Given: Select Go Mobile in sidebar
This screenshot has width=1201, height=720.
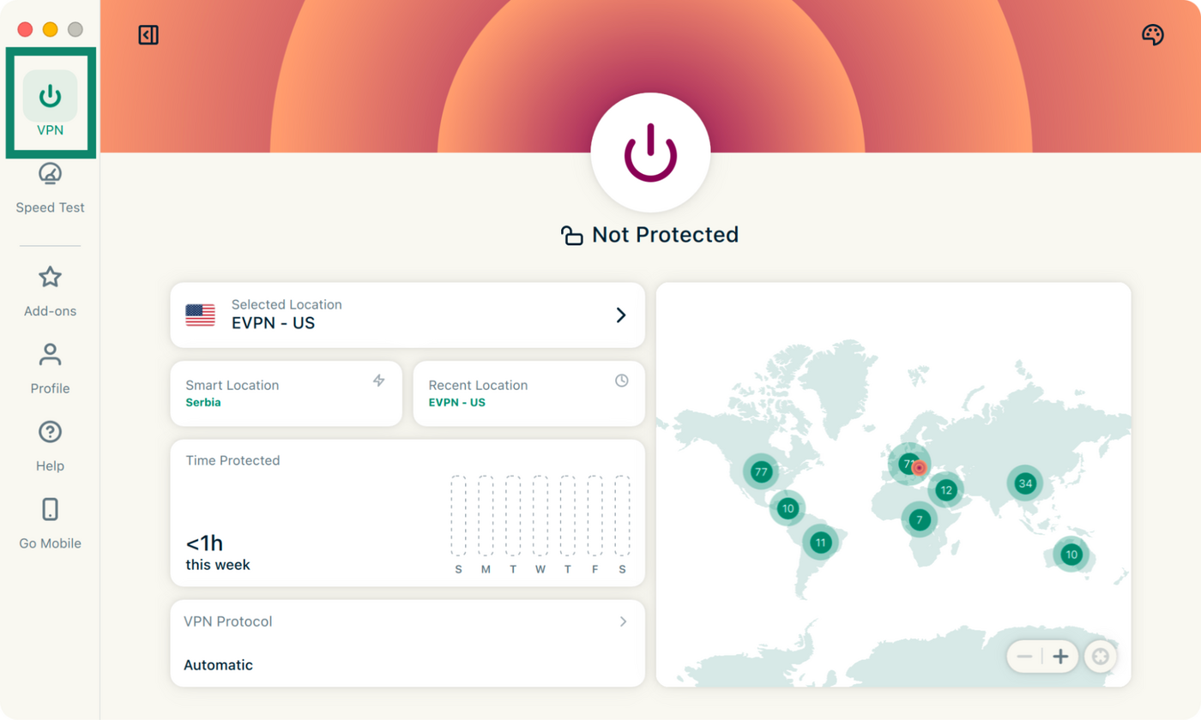Looking at the screenshot, I should point(51,523).
